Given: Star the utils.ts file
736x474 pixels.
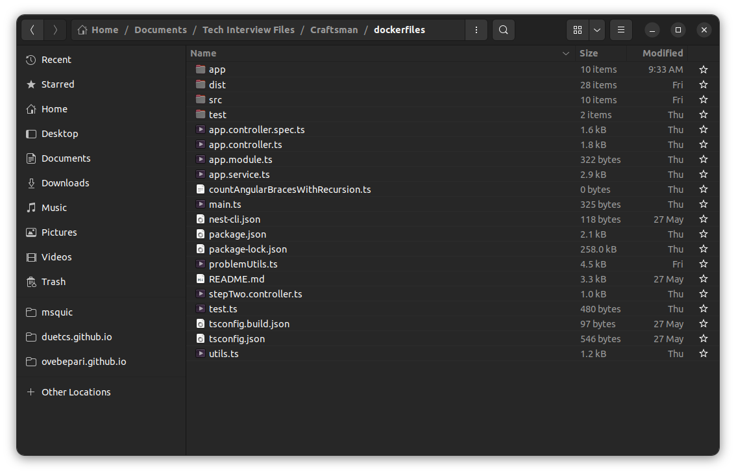Looking at the screenshot, I should 703,354.
